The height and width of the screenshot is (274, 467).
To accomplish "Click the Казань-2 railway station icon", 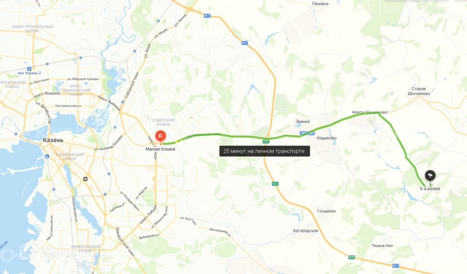I will pyautogui.click(x=35, y=68).
